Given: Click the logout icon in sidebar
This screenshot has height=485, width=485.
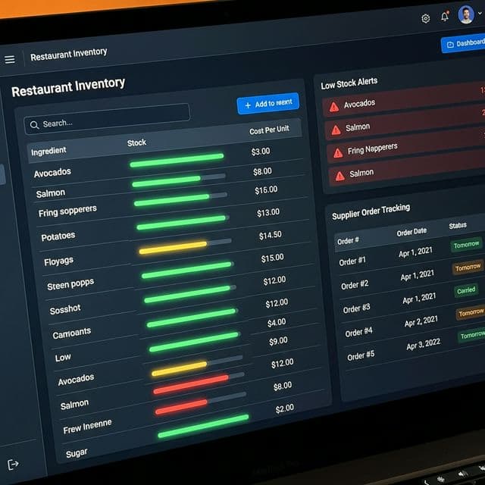Looking at the screenshot, I should pos(13,465).
